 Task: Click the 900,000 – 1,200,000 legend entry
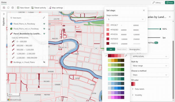point(23,50)
